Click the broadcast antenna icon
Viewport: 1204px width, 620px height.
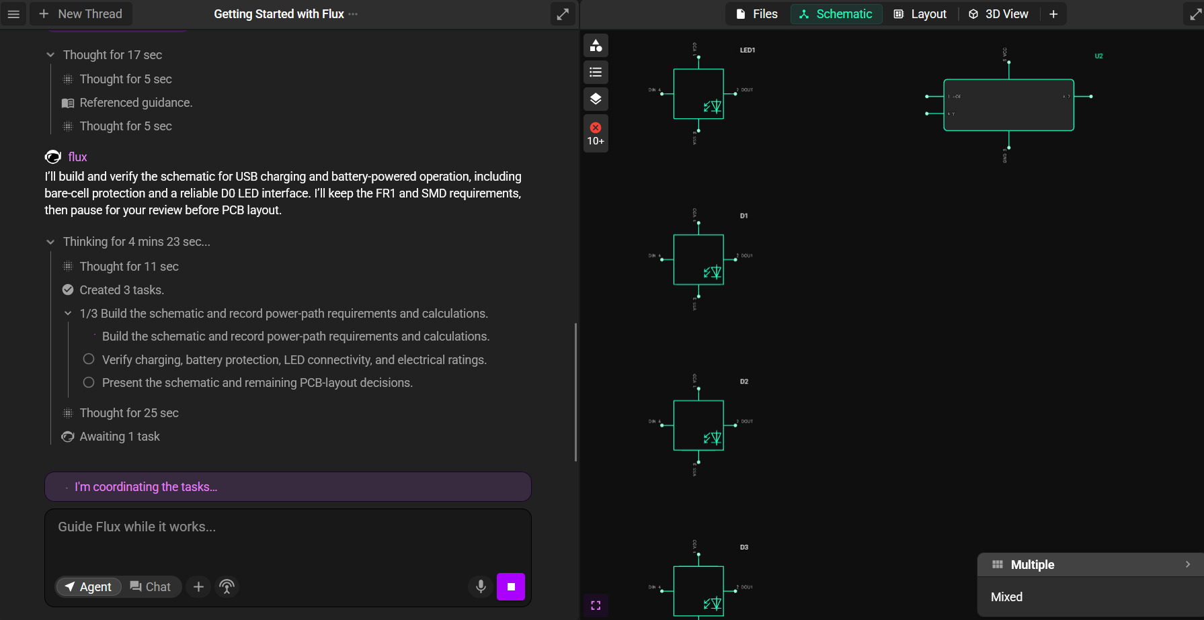tap(227, 587)
